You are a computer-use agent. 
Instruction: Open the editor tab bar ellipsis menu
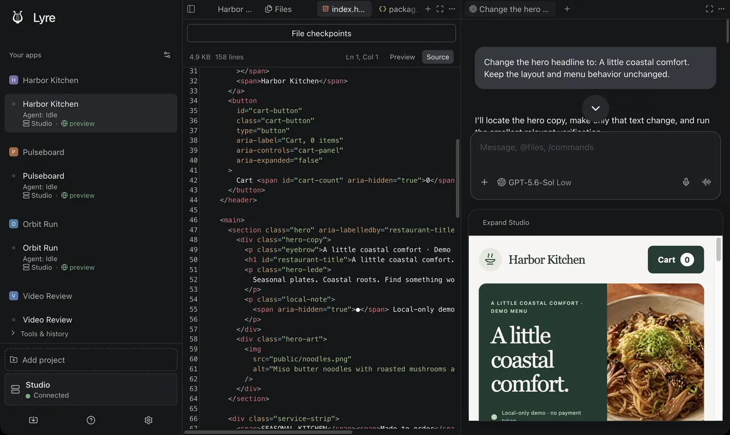[452, 9]
